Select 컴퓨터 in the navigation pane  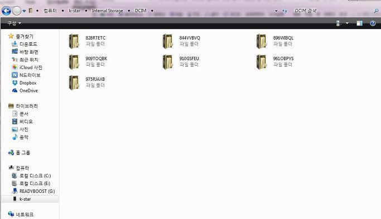[22, 168]
